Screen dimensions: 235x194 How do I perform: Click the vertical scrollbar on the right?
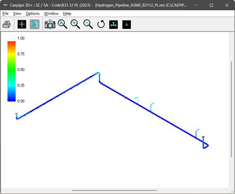(x=231, y=110)
